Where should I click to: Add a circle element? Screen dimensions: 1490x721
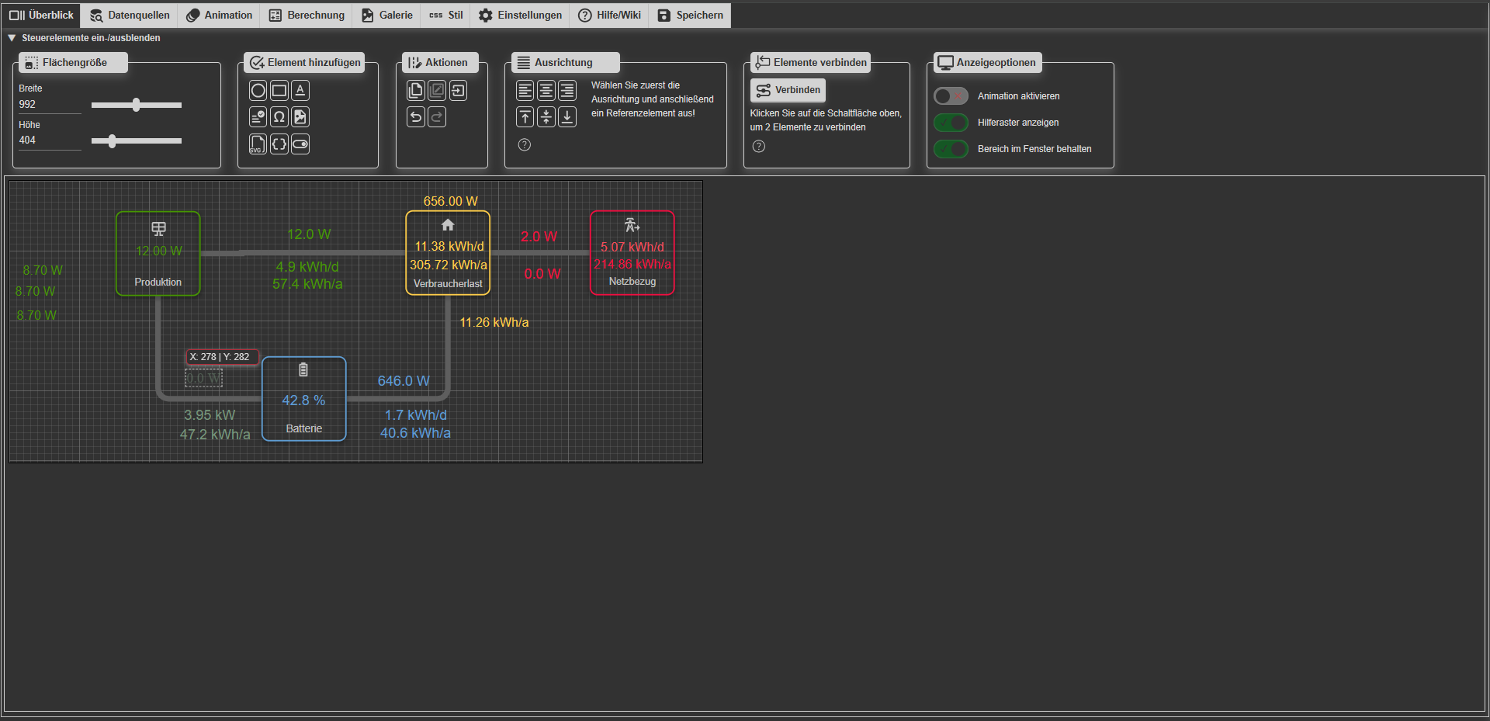coord(258,91)
